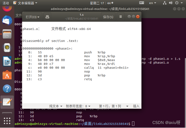Viewport: 186px width, 128px height.
Task: Minimize the gedit 1.s window
Action: [129, 17]
